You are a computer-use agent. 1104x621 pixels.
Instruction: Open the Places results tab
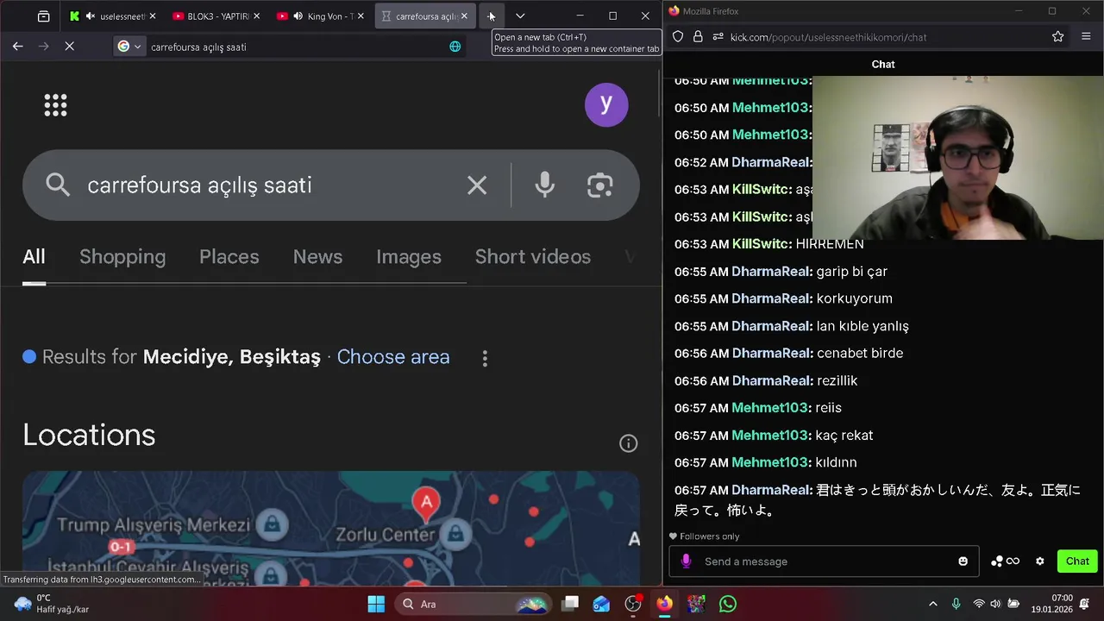[x=229, y=257]
